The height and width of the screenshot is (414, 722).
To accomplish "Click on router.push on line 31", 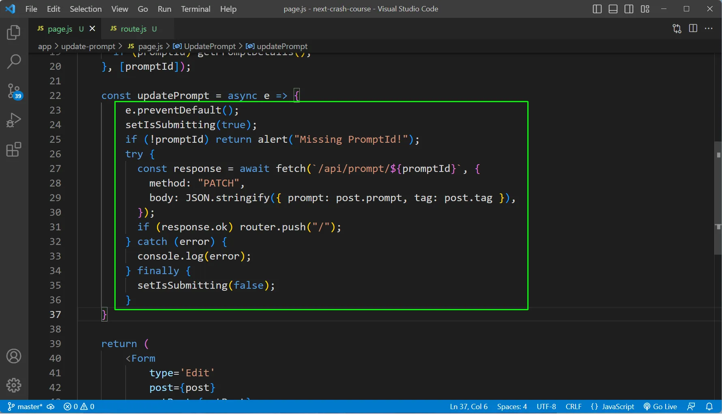I will coord(273,227).
